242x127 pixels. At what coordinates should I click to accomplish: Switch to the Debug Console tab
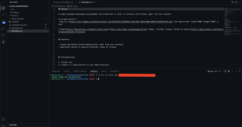[80, 71]
